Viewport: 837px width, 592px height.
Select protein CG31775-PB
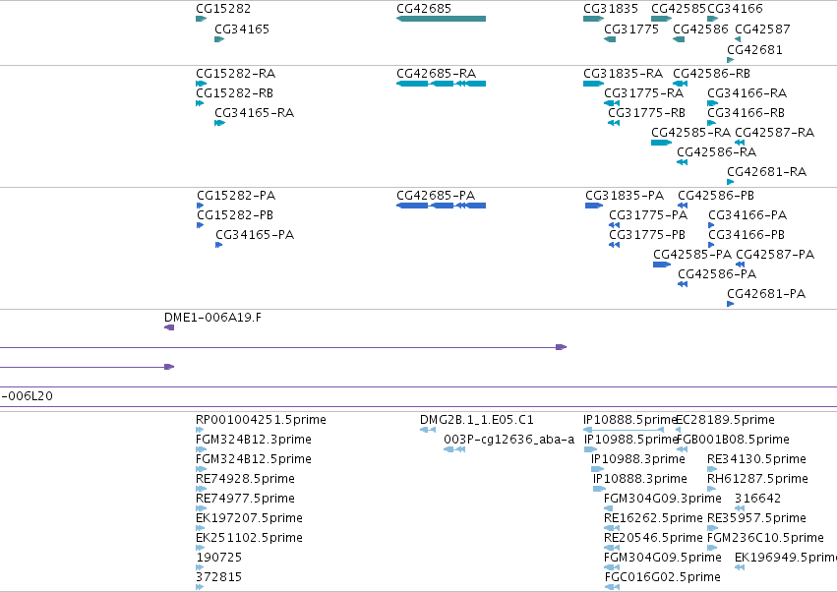647,235
